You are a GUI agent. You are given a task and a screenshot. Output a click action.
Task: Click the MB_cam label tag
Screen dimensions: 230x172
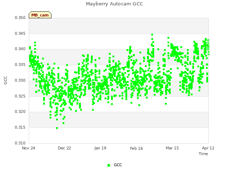click(40, 15)
